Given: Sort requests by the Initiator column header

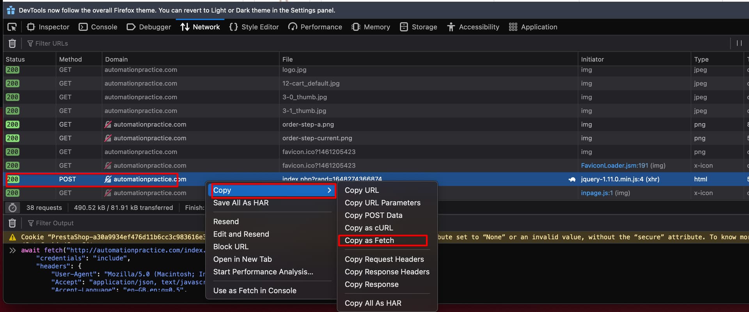Looking at the screenshot, I should [x=634, y=59].
